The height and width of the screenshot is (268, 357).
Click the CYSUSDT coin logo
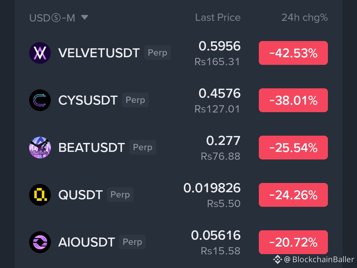[x=40, y=100]
